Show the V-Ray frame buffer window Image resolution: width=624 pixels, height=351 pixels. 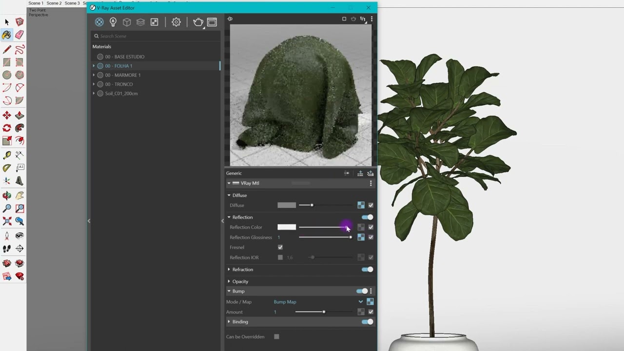point(212,22)
